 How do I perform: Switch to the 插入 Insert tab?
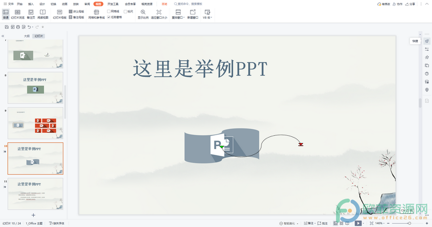[31, 4]
